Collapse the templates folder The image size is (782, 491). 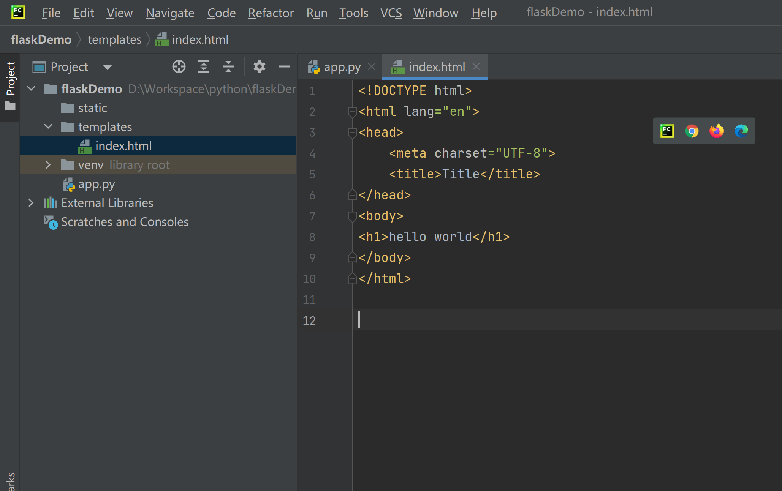[48, 126]
